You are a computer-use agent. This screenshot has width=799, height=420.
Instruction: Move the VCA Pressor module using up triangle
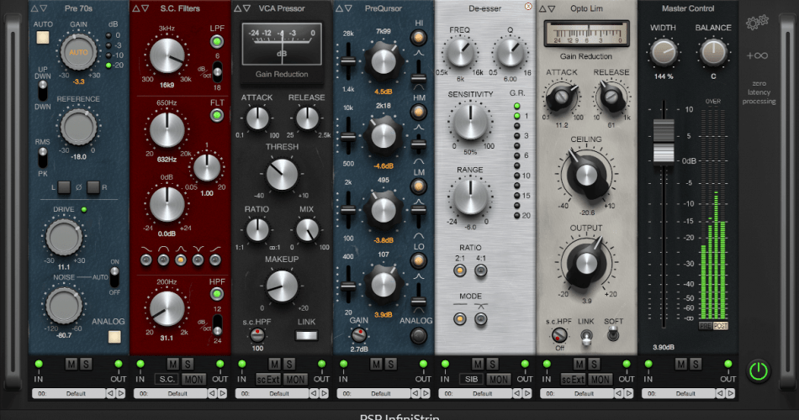tap(237, 8)
